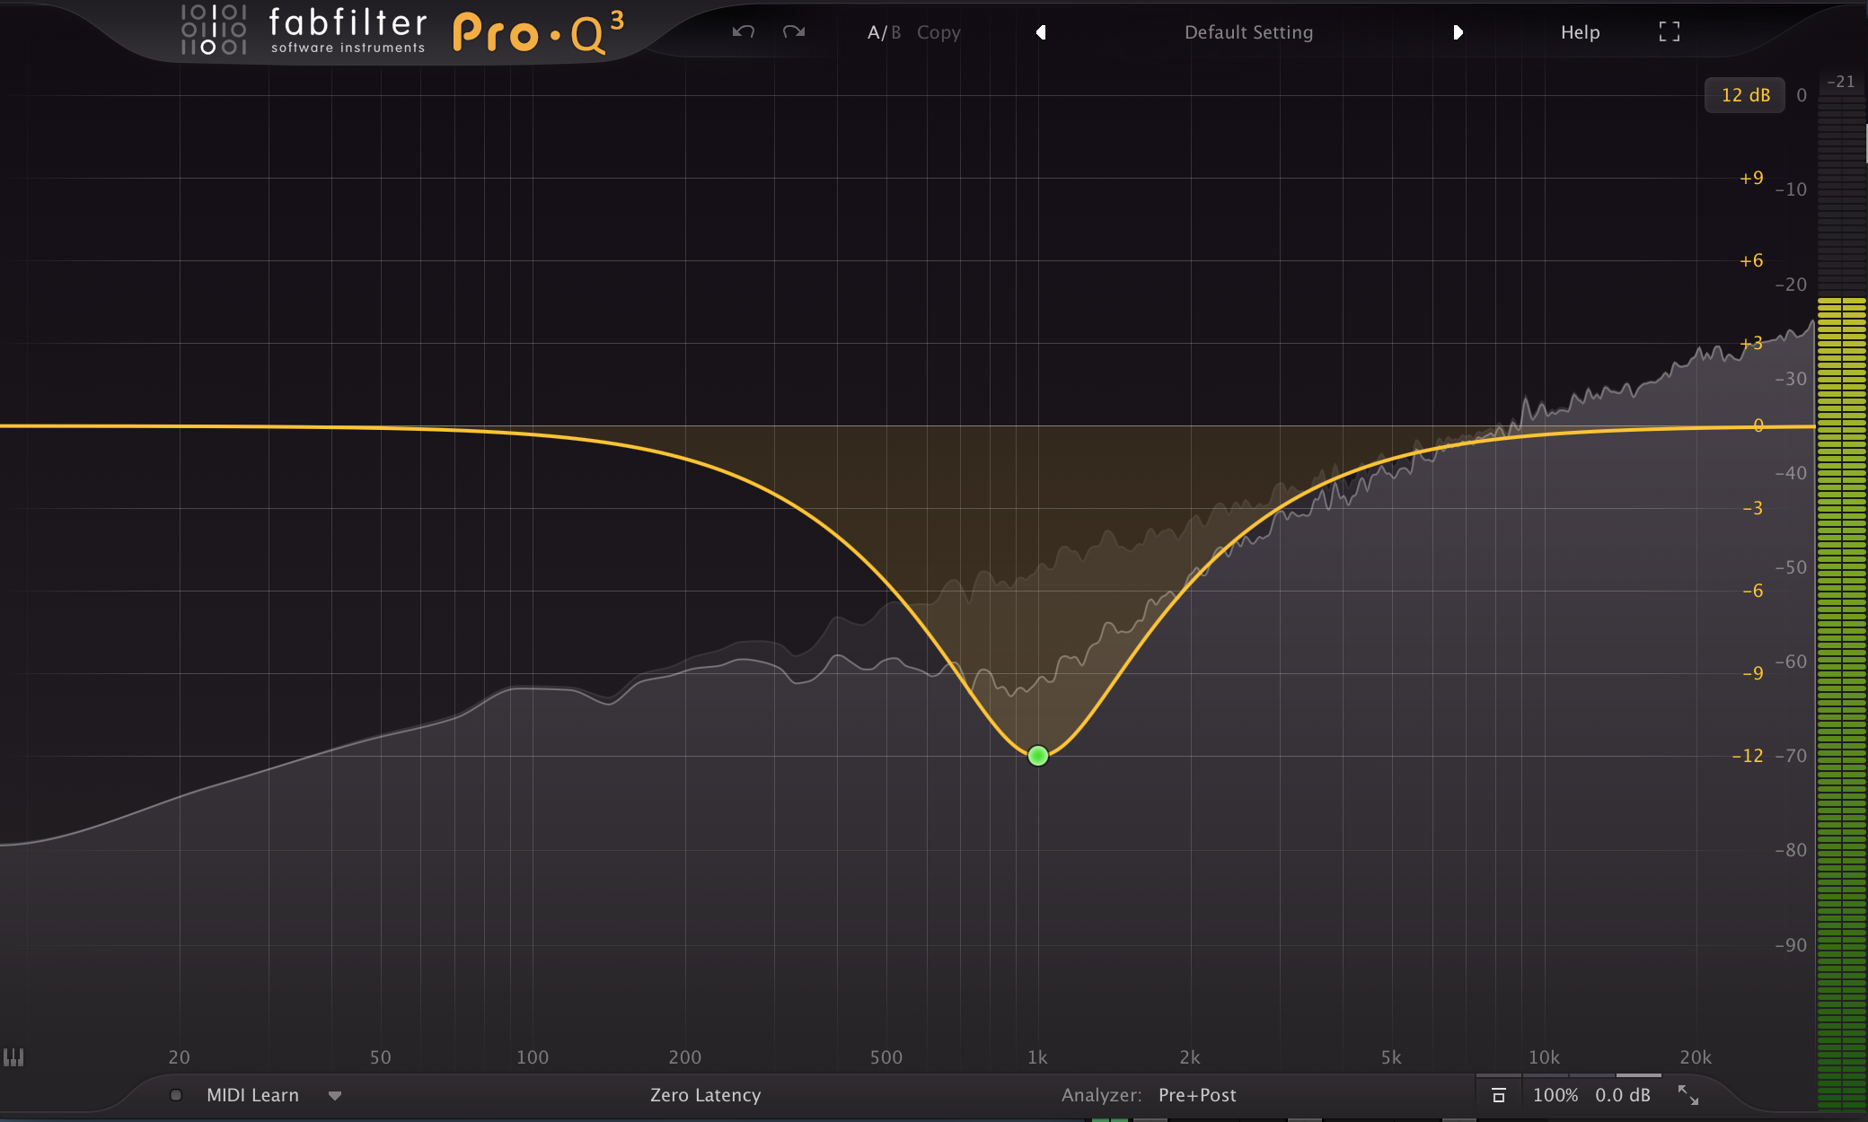Enable MIDI Learn
Image resolution: width=1868 pixels, height=1122 pixels.
point(252,1095)
